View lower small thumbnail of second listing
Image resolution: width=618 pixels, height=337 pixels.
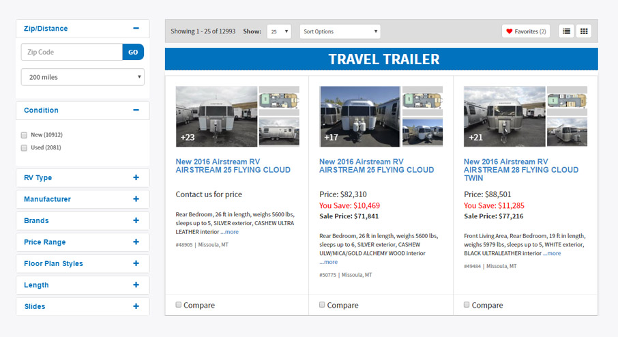click(422, 132)
